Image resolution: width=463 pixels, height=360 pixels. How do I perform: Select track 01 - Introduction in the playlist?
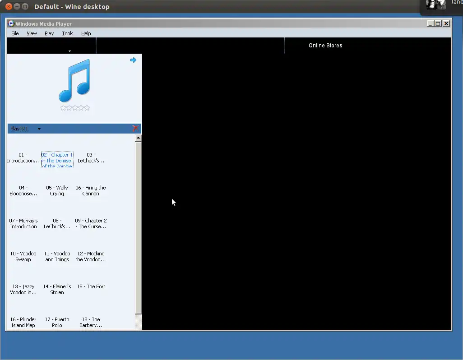[x=23, y=158]
